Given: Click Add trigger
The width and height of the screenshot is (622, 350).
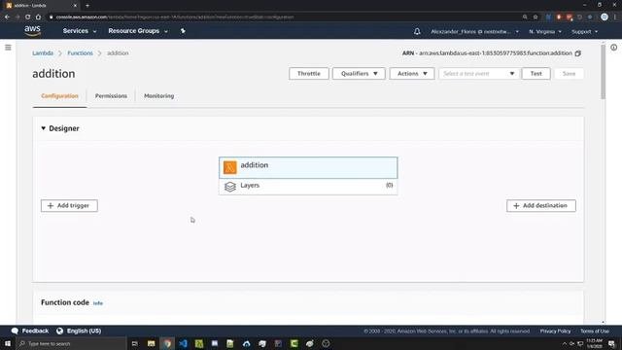Looking at the screenshot, I should click(69, 205).
